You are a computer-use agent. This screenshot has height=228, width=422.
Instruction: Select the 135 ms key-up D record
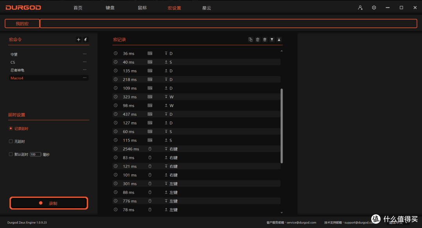(196, 71)
